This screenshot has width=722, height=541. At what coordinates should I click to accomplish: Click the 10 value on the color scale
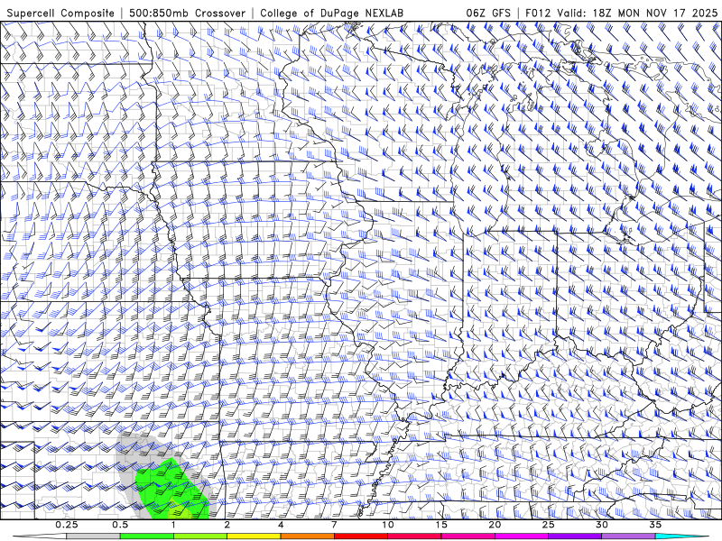pyautogui.click(x=388, y=525)
